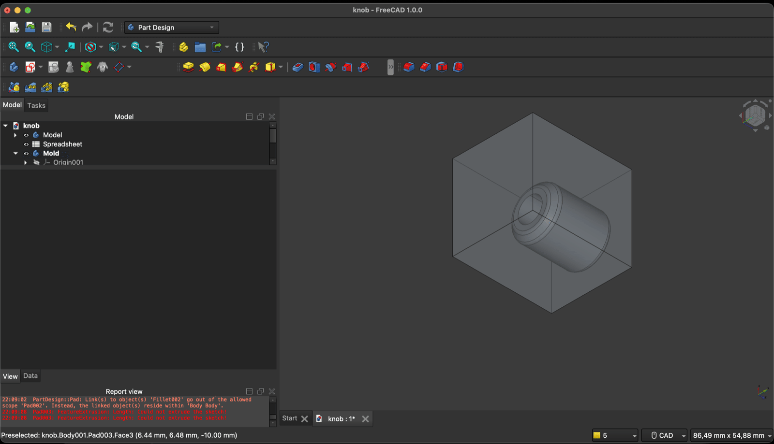Set the isometric view cube
This screenshot has width=774, height=444.
point(46,47)
